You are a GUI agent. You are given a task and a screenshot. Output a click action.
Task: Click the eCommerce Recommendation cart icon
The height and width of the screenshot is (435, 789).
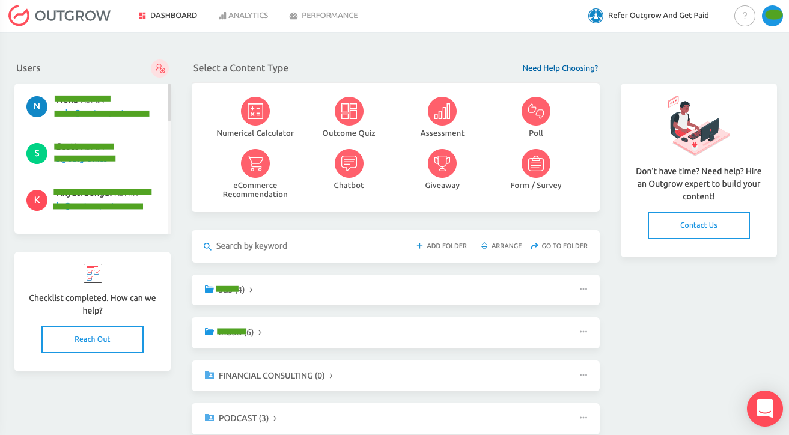(x=255, y=163)
